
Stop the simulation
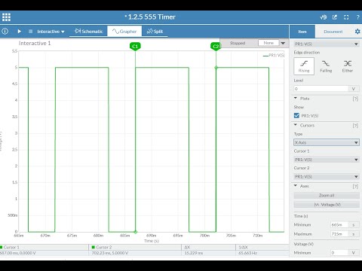click(x=31, y=32)
